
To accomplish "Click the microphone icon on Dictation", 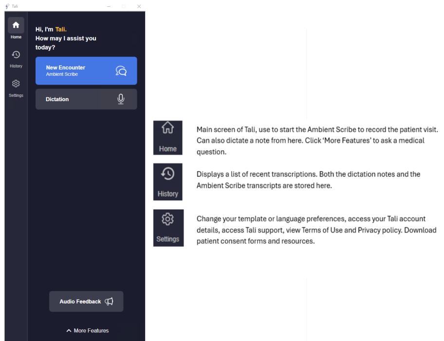I will click(x=121, y=99).
